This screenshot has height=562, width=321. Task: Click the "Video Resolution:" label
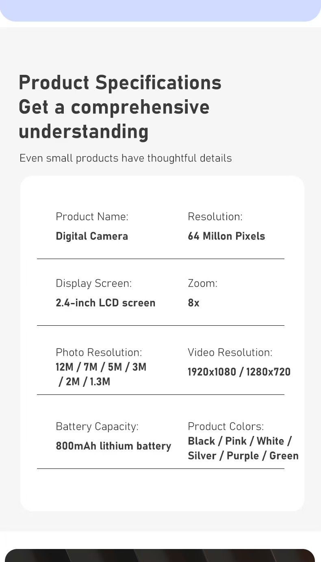230,353
